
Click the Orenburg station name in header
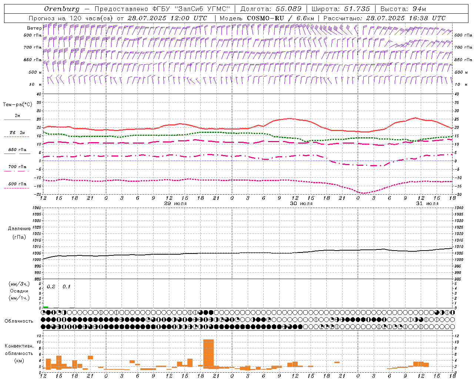click(x=62, y=9)
